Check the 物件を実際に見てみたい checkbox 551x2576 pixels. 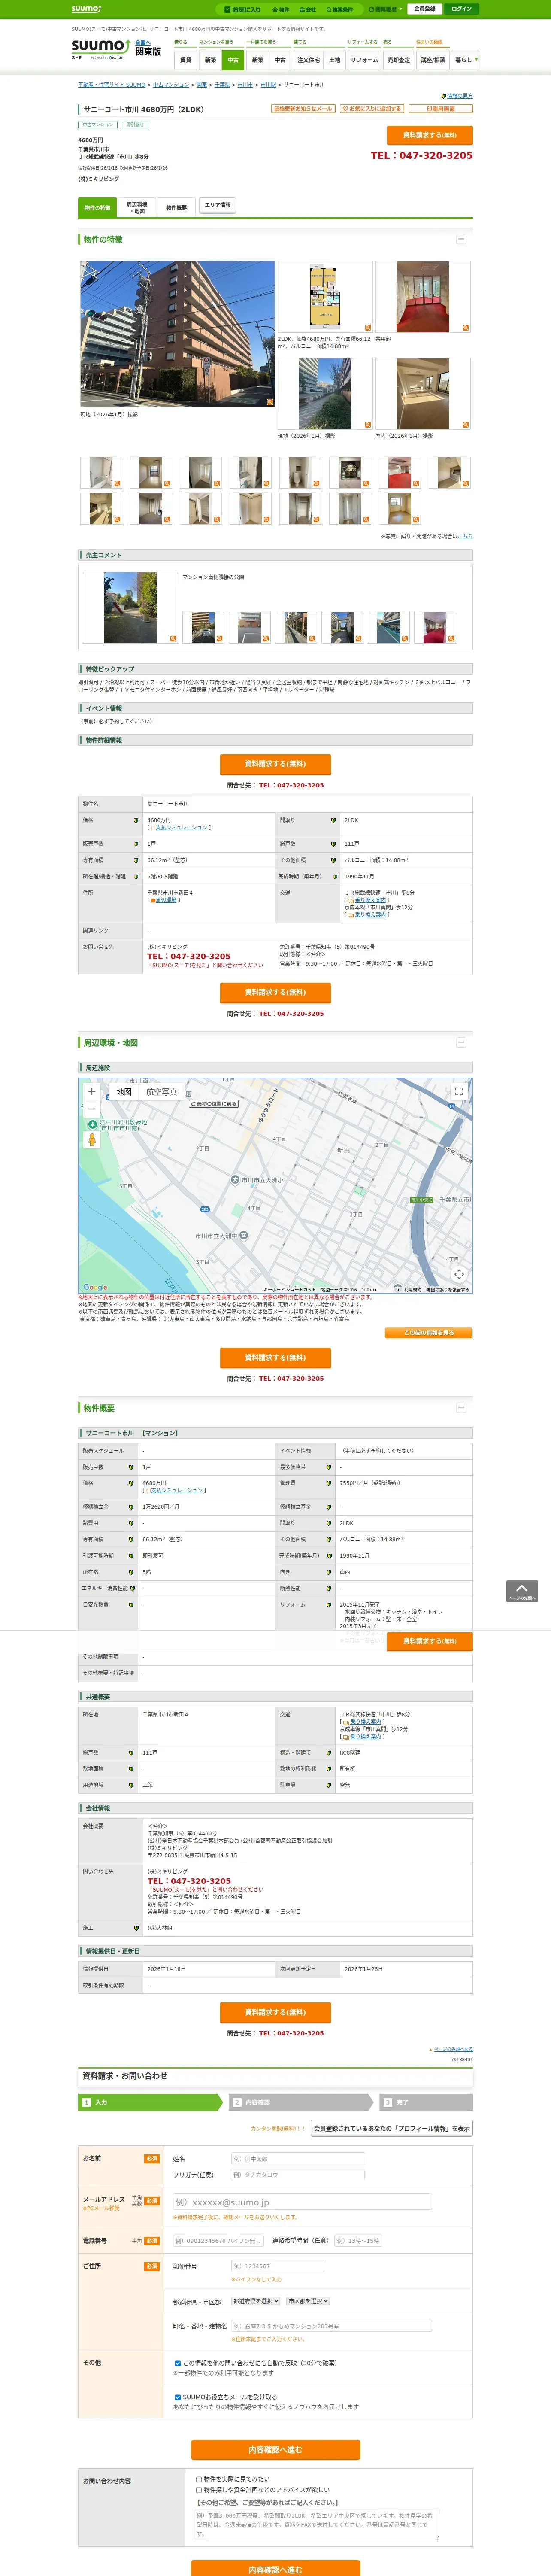(x=199, y=2479)
